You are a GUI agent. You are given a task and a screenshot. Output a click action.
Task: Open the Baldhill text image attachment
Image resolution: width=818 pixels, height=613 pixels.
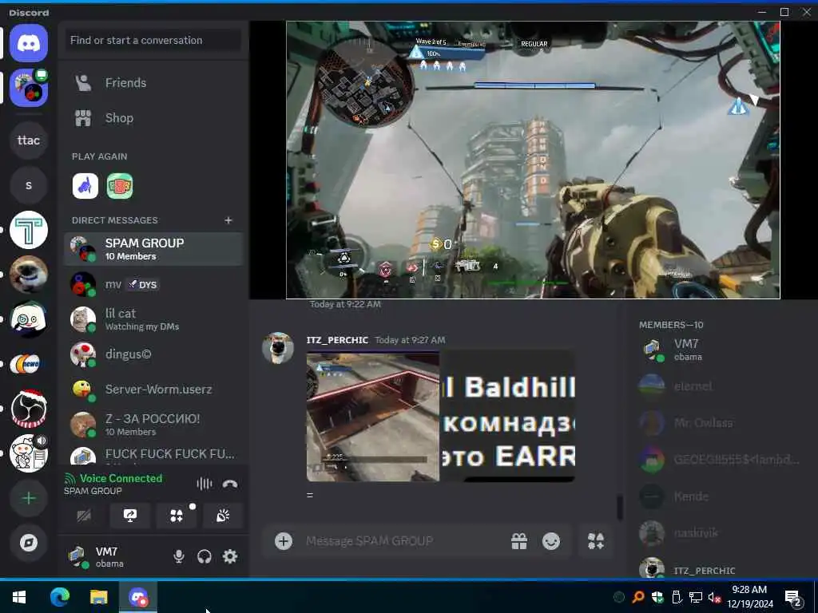click(508, 415)
